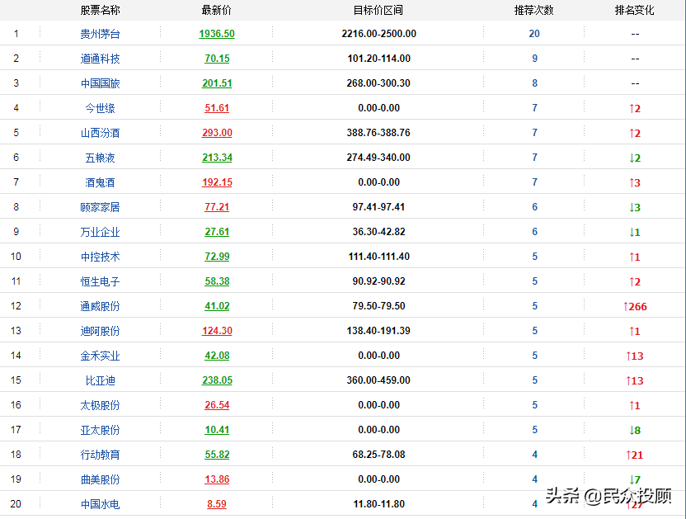Viewport: 686px width, 519px height.
Task: Open the 曲美股份 stock link
Action: [101, 479]
